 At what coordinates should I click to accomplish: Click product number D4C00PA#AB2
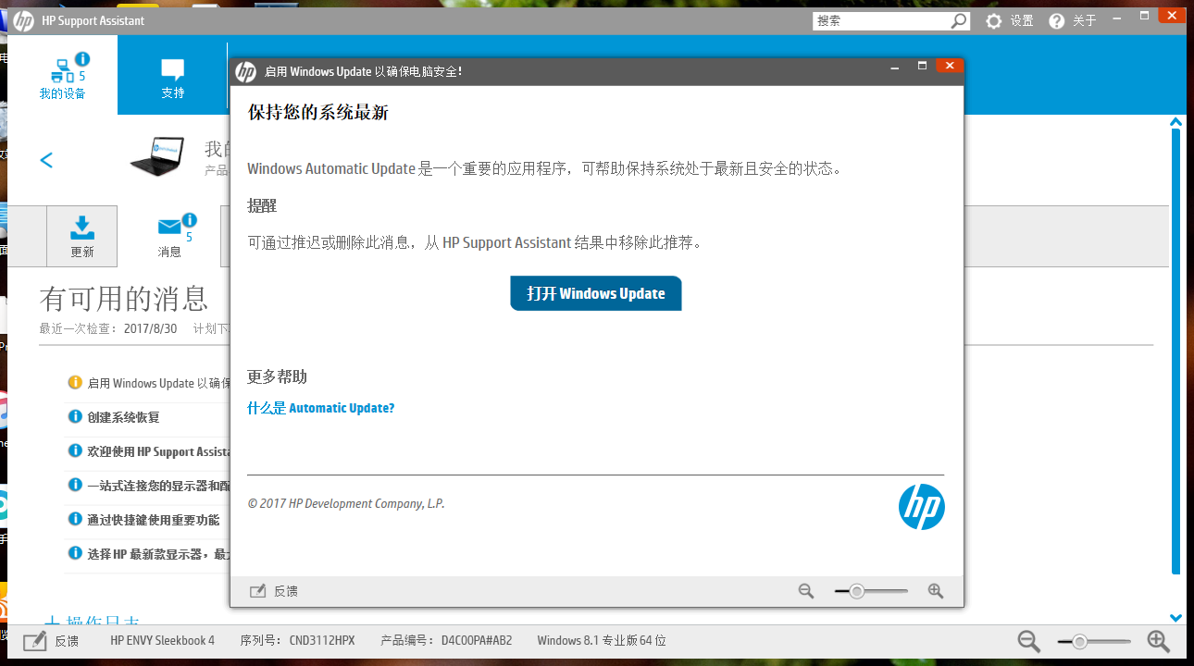476,640
